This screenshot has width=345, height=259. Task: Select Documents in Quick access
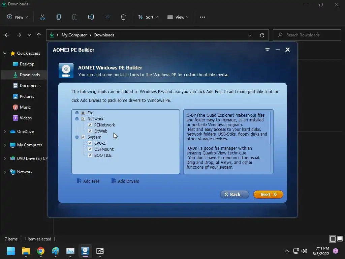pyautogui.click(x=27, y=85)
